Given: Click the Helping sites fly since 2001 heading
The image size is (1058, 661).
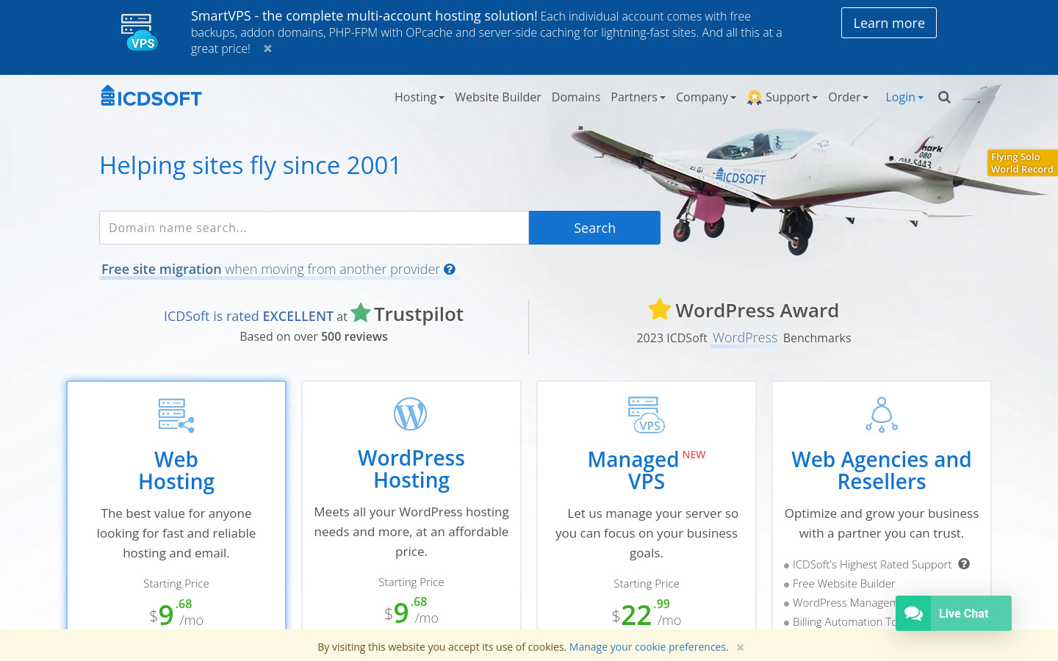Looking at the screenshot, I should tap(250, 165).
